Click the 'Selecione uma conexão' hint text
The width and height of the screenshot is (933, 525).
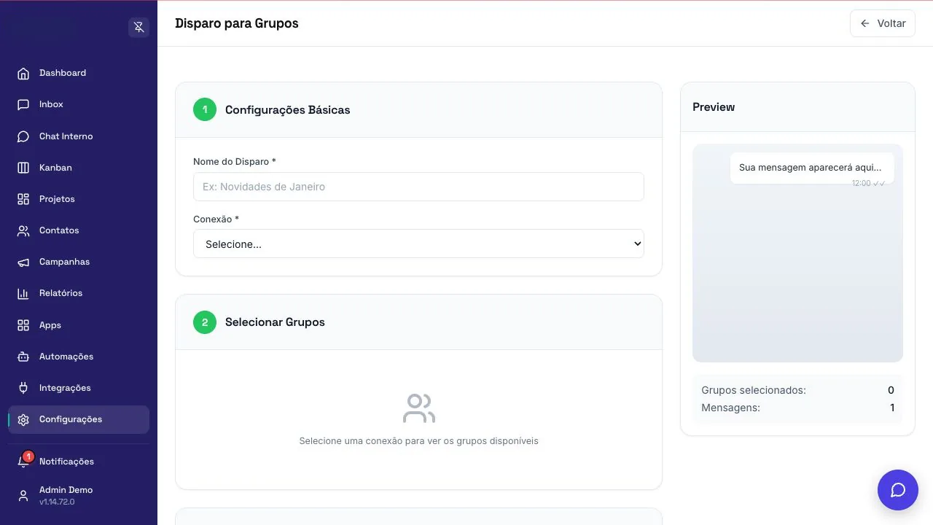tap(418, 441)
